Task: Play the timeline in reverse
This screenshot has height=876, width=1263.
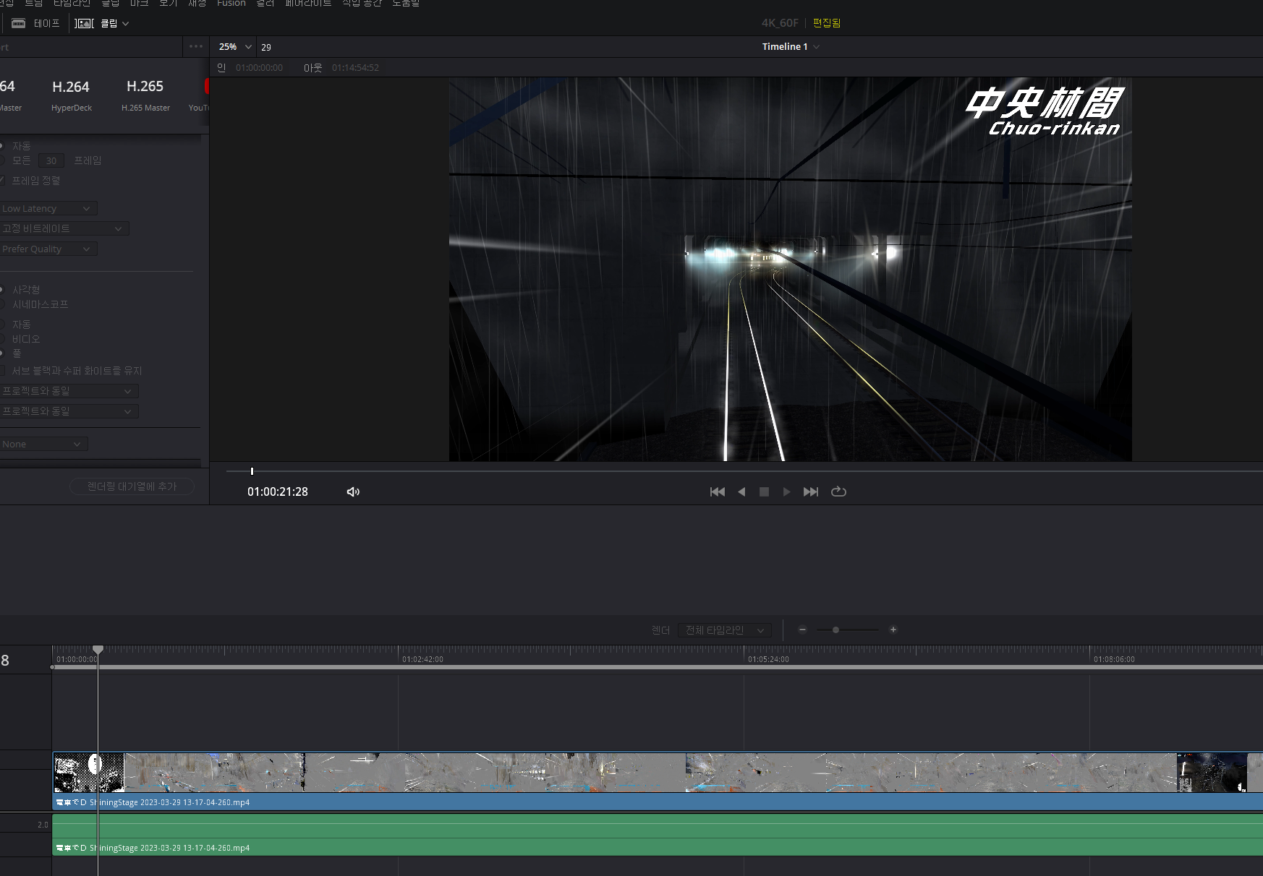Action: (x=741, y=491)
